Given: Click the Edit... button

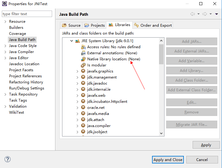Looking at the screenshot, I should [191, 102].
